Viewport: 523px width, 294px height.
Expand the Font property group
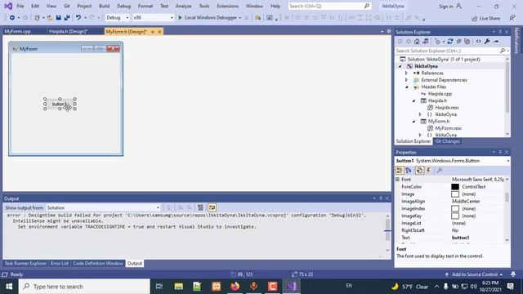(398, 180)
